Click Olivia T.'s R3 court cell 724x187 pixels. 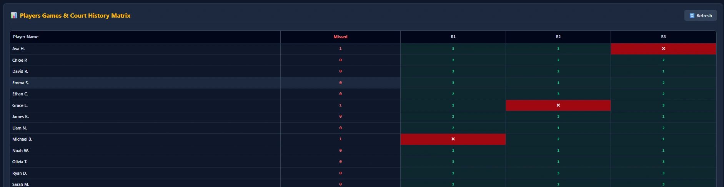663,162
